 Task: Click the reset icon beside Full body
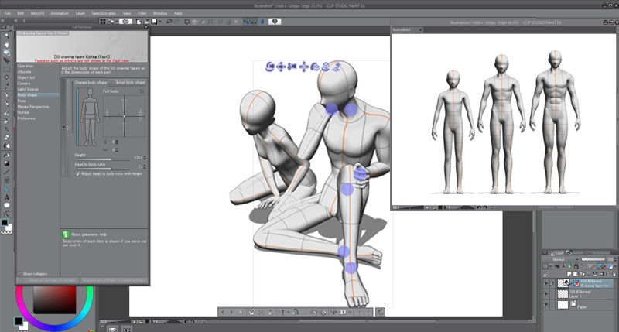click(142, 91)
